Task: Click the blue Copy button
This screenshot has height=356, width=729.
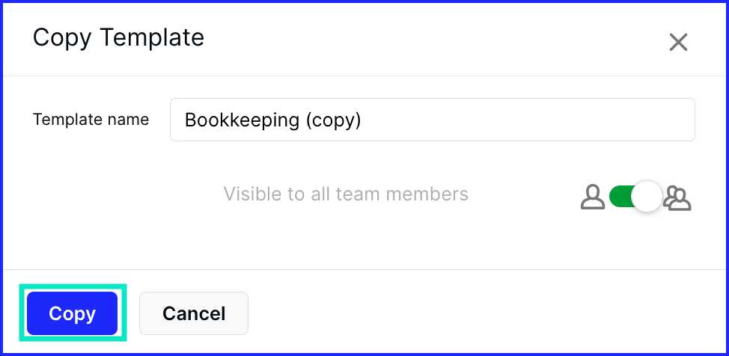Action: click(72, 313)
